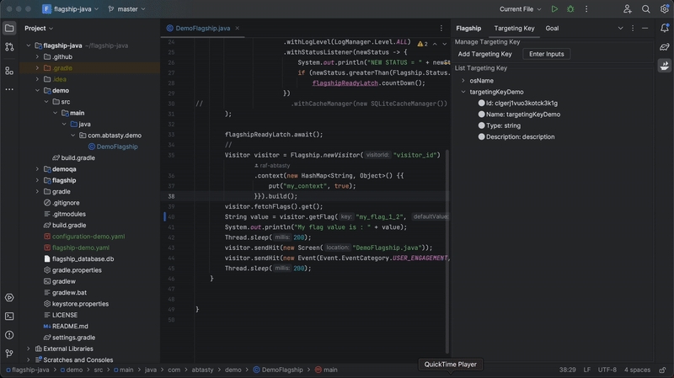The image size is (674, 378).
Task: Click the Enter Inputs button
Action: point(547,54)
